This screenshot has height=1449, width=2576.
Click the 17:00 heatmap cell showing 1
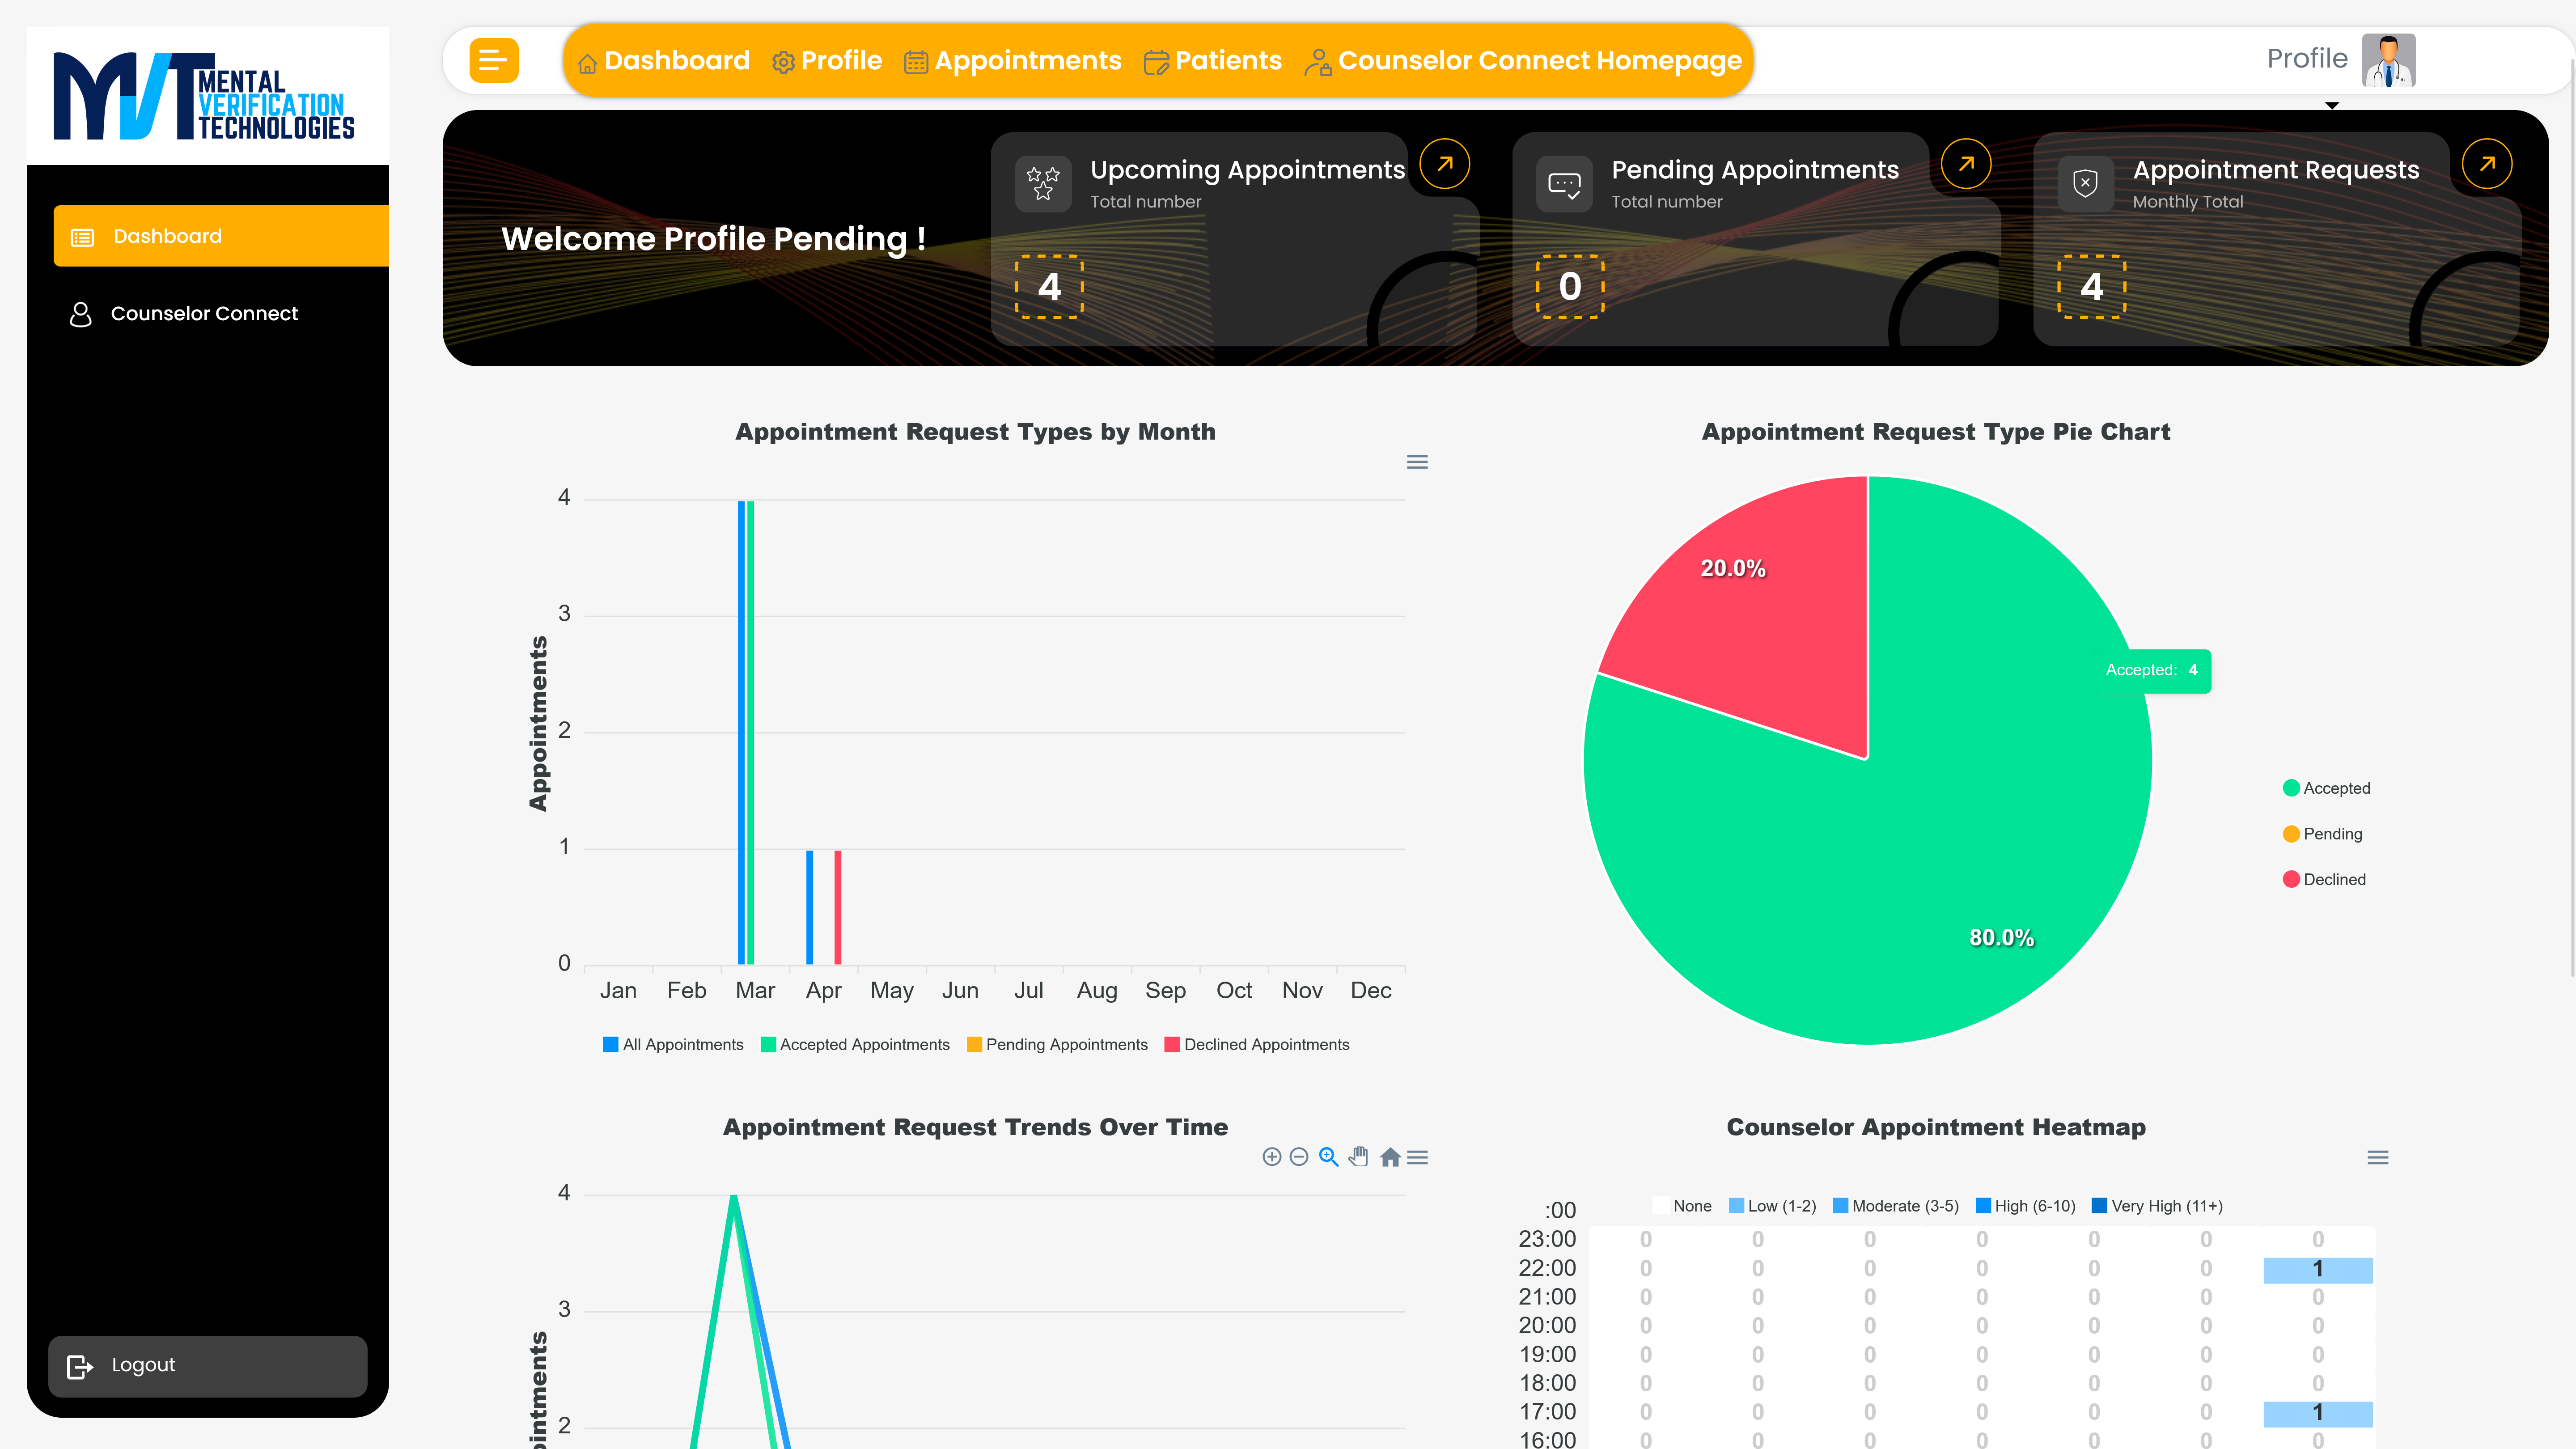pyautogui.click(x=2318, y=1413)
